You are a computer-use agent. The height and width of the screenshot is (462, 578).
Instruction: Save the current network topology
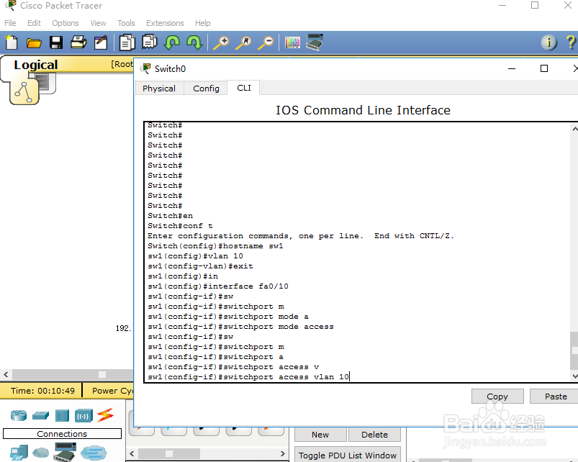click(x=55, y=42)
